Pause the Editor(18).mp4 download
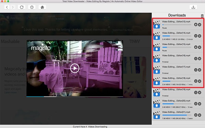The image size is (205, 128). pyautogui.click(x=195, y=81)
